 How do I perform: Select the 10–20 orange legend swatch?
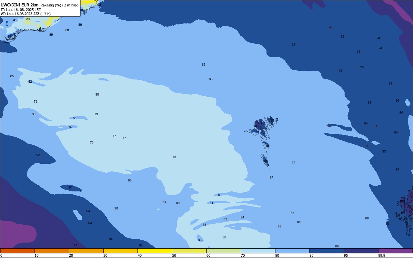click(x=52, y=251)
